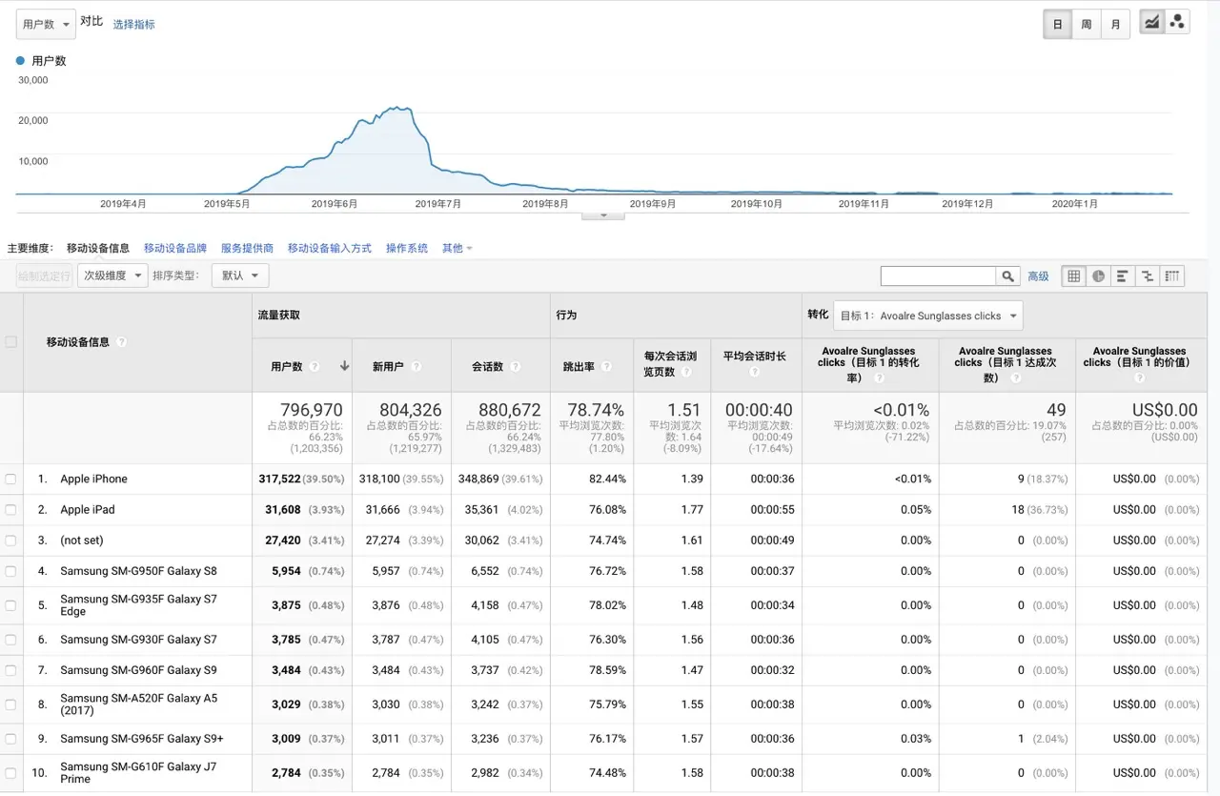1220x796 pixels.
Task: Open help for 目标 1 达成次数 column
Action: point(1017,378)
